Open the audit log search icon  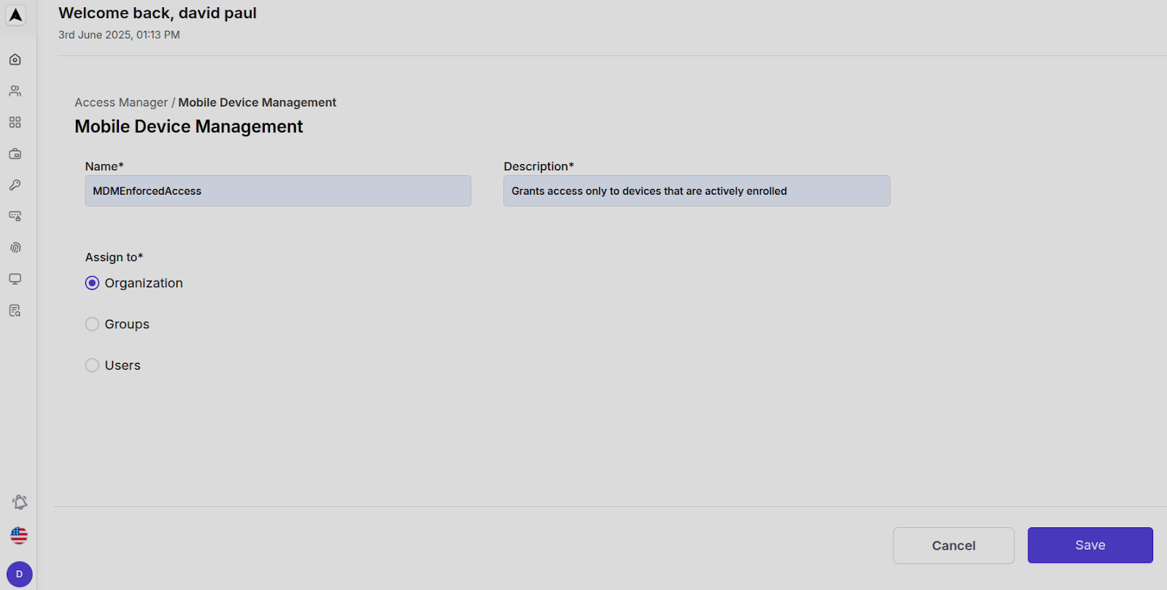[15, 310]
